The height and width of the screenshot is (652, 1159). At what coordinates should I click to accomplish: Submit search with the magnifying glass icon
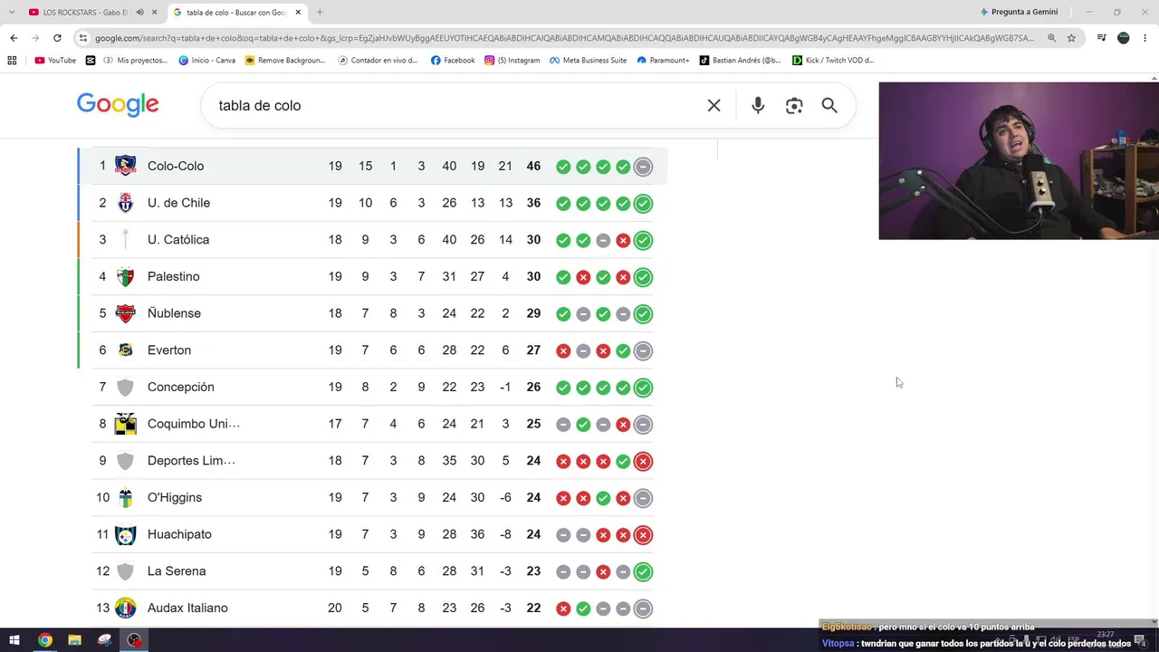coord(829,106)
